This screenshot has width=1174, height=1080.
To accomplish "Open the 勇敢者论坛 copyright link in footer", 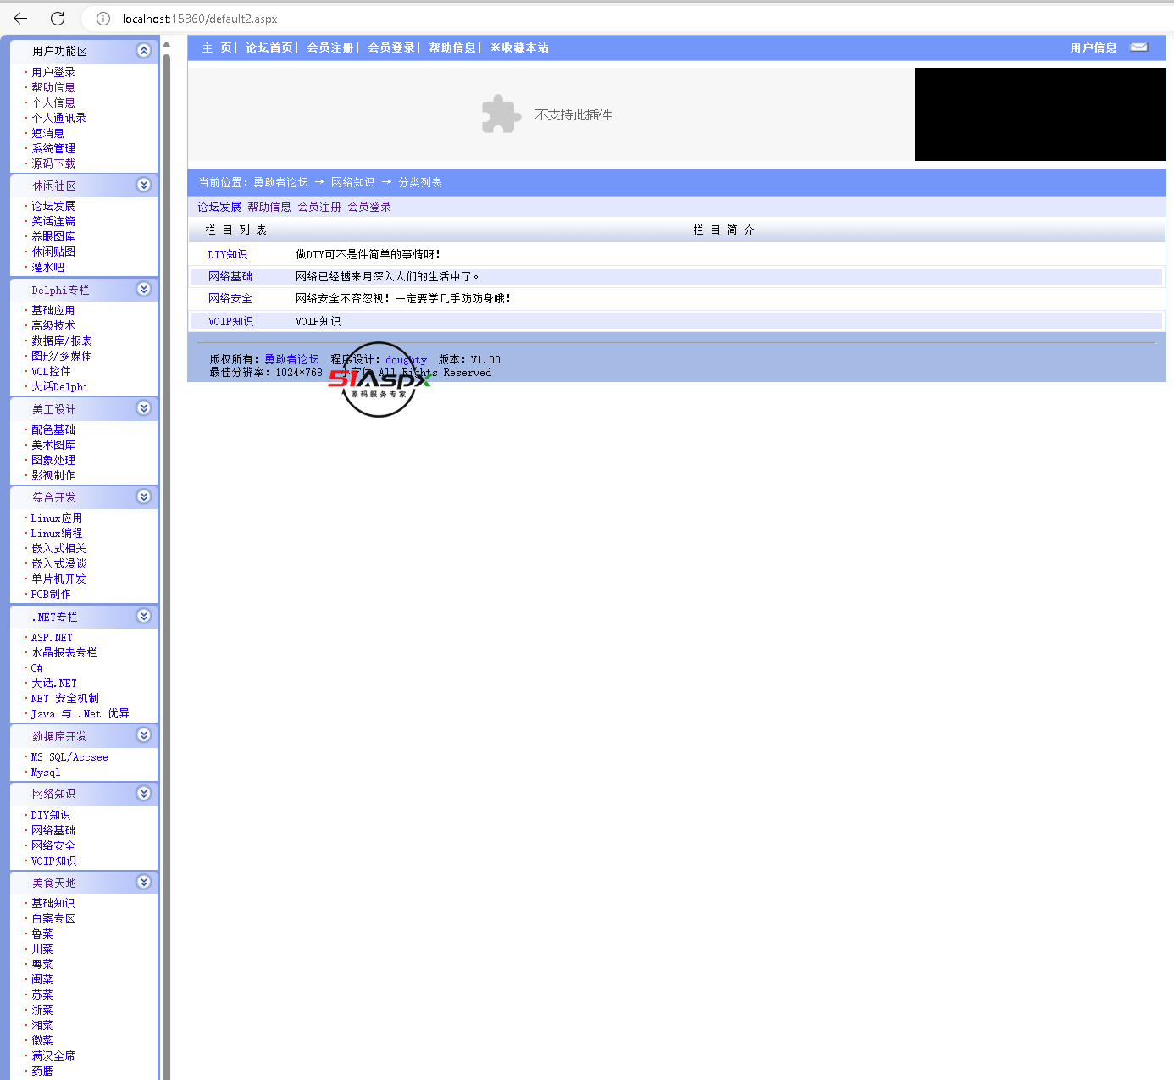I will (291, 360).
